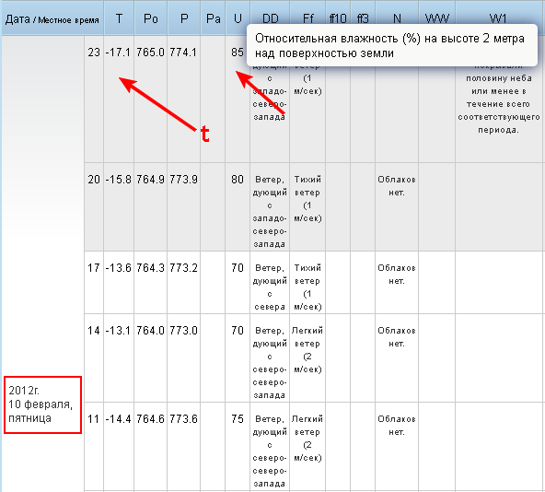Click hour 17 time cell
This screenshot has height=492, width=545.
click(x=94, y=268)
